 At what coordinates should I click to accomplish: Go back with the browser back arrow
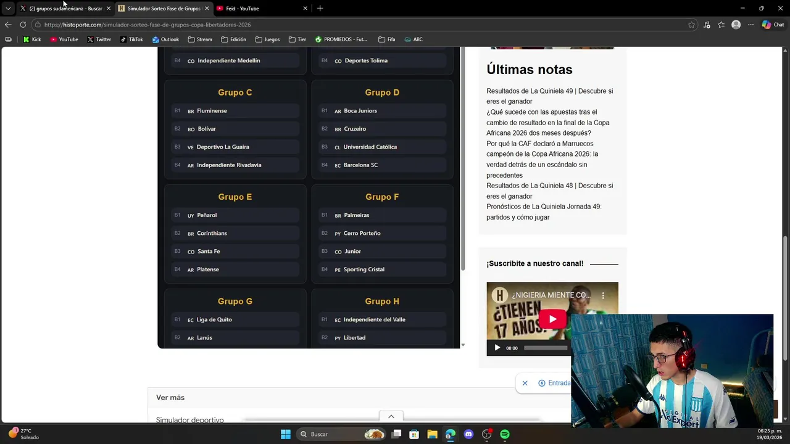(x=8, y=25)
